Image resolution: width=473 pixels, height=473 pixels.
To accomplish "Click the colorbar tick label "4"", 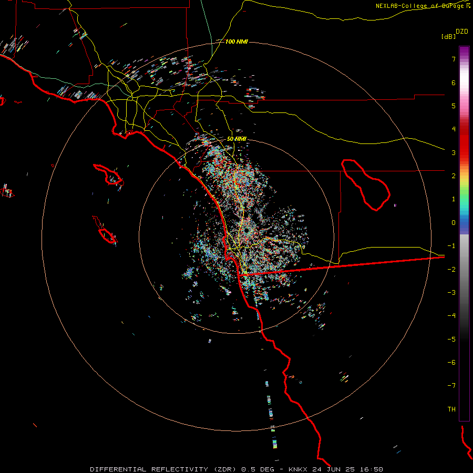I will point(454,129).
